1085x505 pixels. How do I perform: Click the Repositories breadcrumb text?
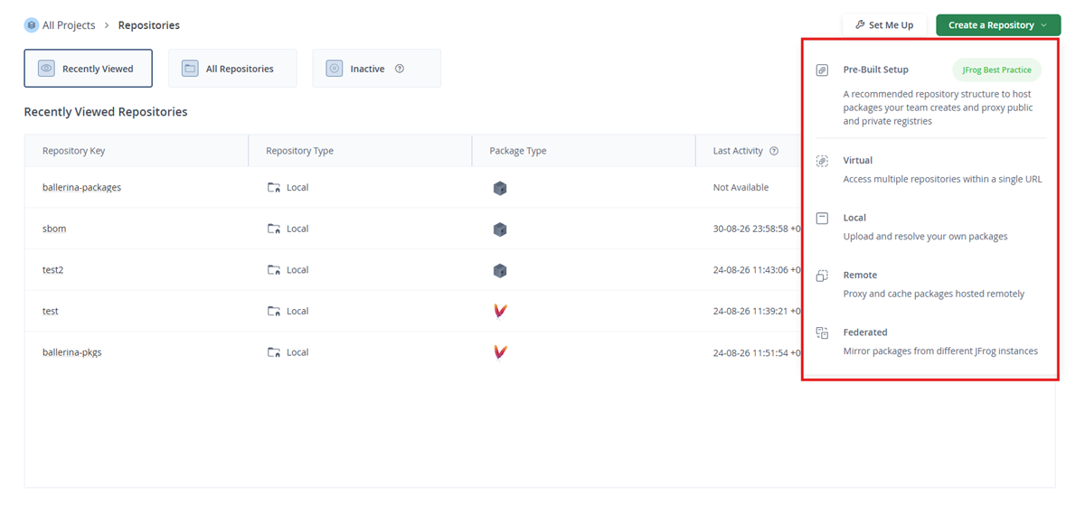pyautogui.click(x=149, y=25)
